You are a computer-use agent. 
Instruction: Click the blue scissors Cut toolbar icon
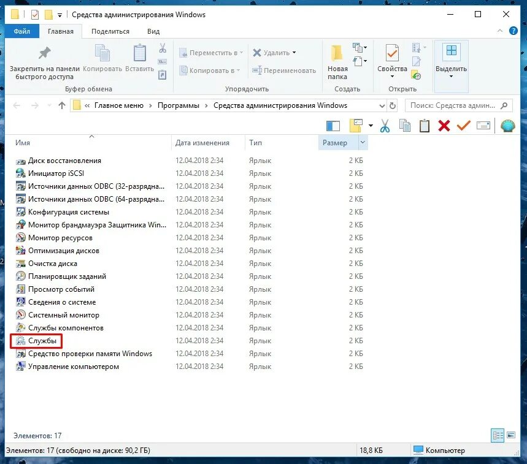[x=385, y=126]
